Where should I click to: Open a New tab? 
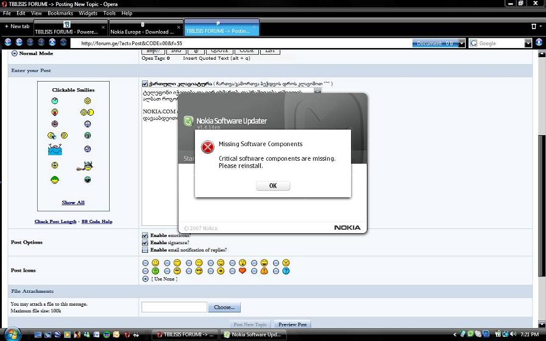tap(16, 26)
